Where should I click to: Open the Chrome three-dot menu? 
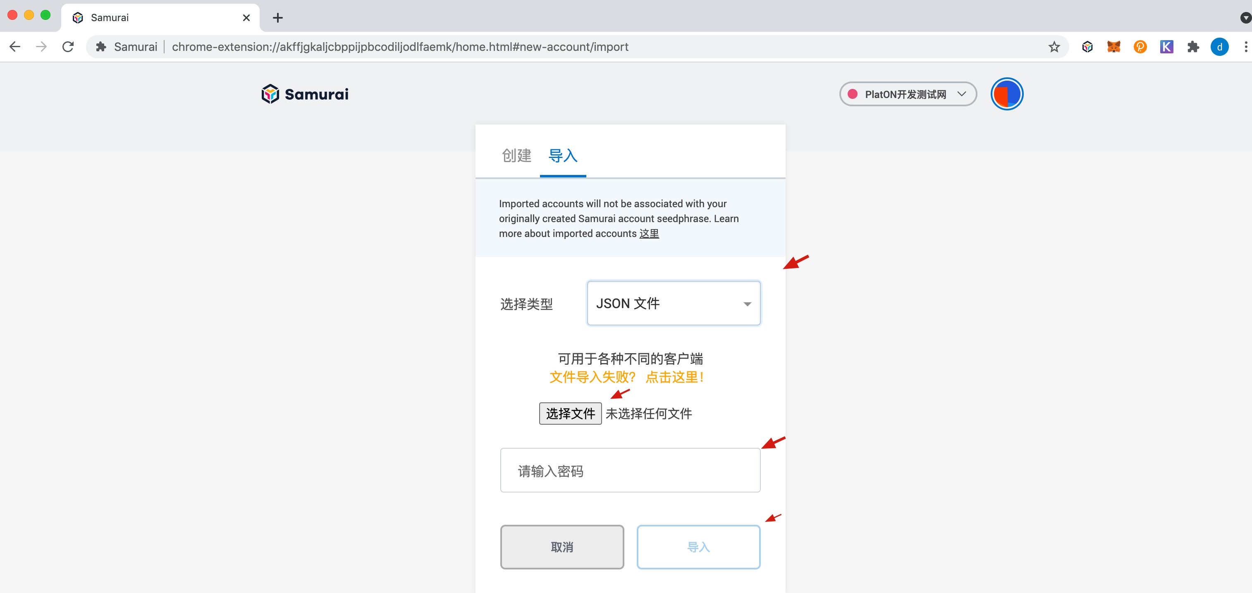tap(1245, 47)
